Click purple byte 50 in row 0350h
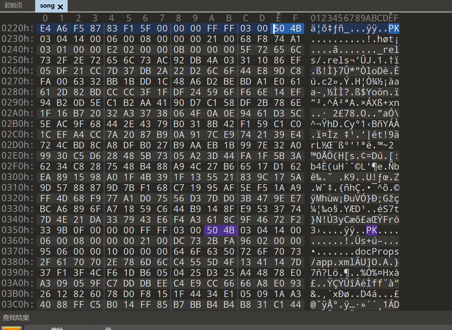Image resolution: width=452 pixels, height=330 pixels. click(x=212, y=230)
